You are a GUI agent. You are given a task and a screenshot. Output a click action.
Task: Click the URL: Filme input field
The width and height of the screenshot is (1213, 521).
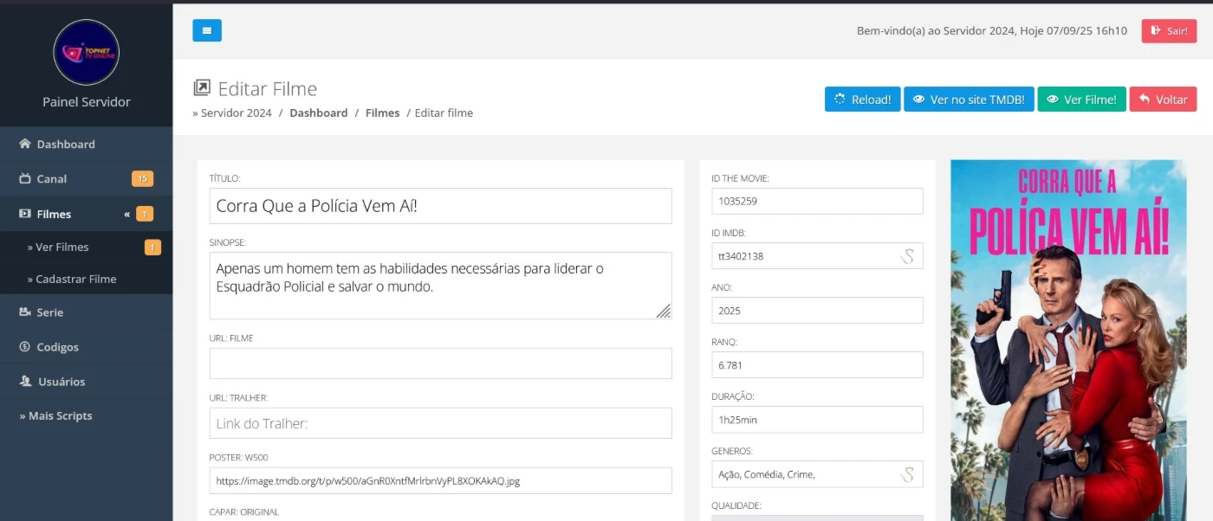pos(440,363)
